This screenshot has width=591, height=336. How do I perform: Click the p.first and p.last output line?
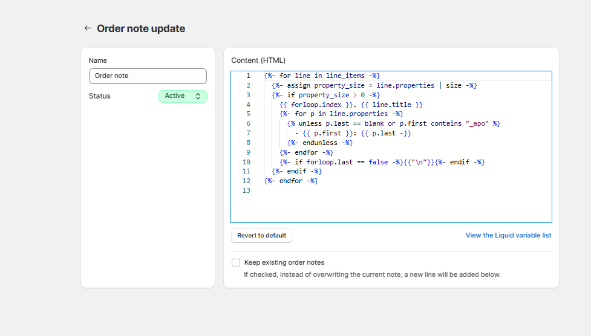click(353, 133)
